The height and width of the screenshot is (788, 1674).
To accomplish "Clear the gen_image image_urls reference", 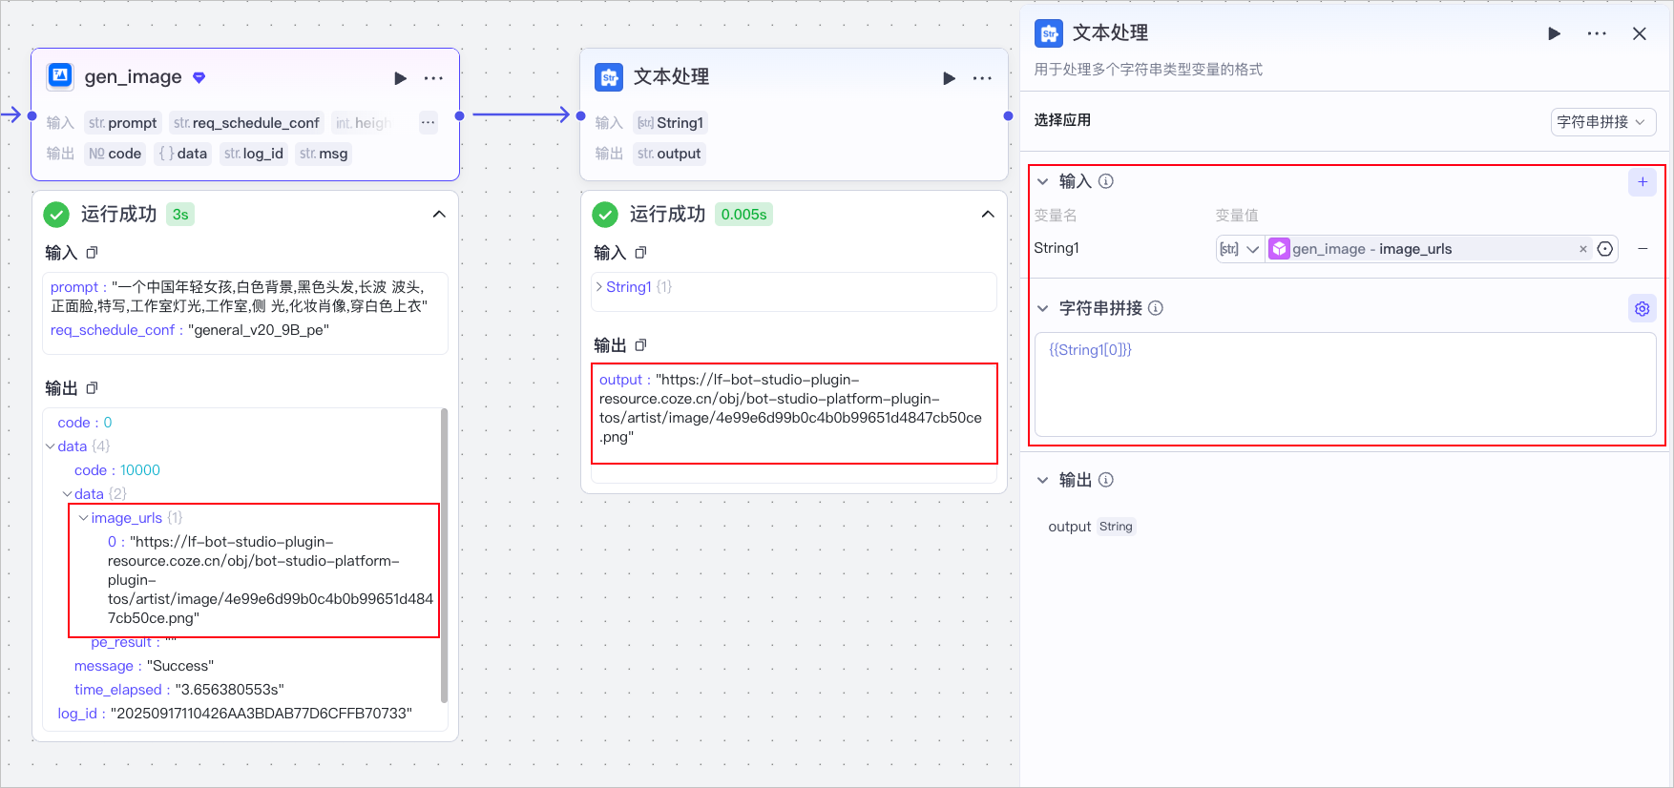I will coord(1583,249).
